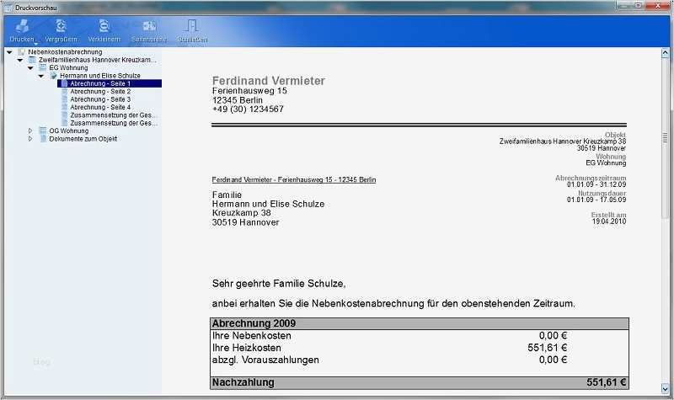This screenshot has height=400, width=674.
Task: Select the EG Wohnung label
Action: coord(68,68)
